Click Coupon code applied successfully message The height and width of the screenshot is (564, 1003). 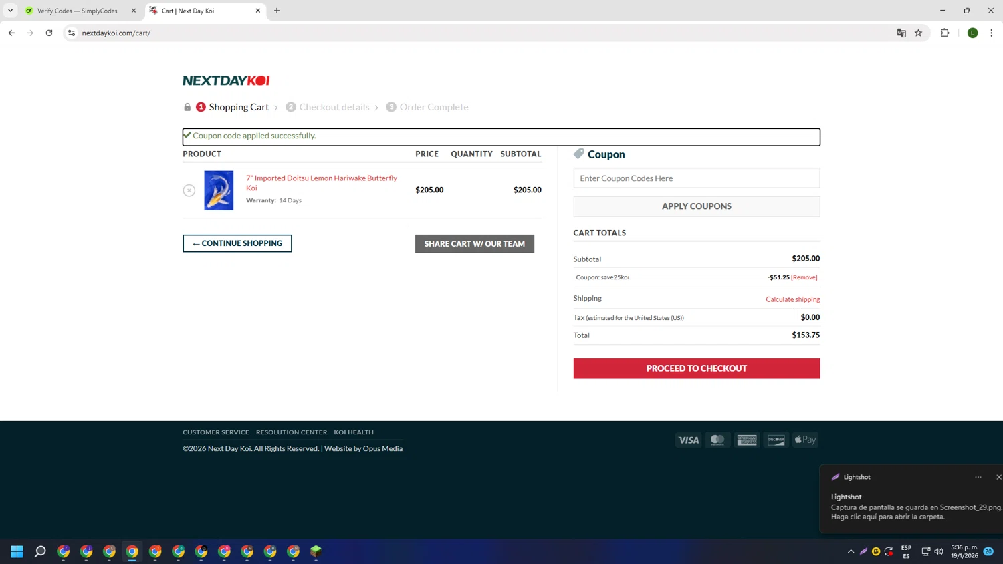point(254,136)
